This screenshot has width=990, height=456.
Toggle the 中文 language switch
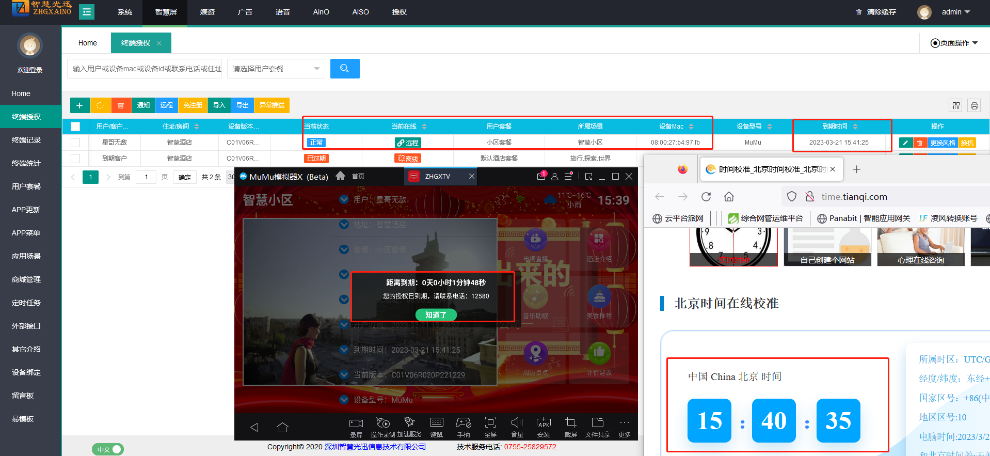(108, 449)
